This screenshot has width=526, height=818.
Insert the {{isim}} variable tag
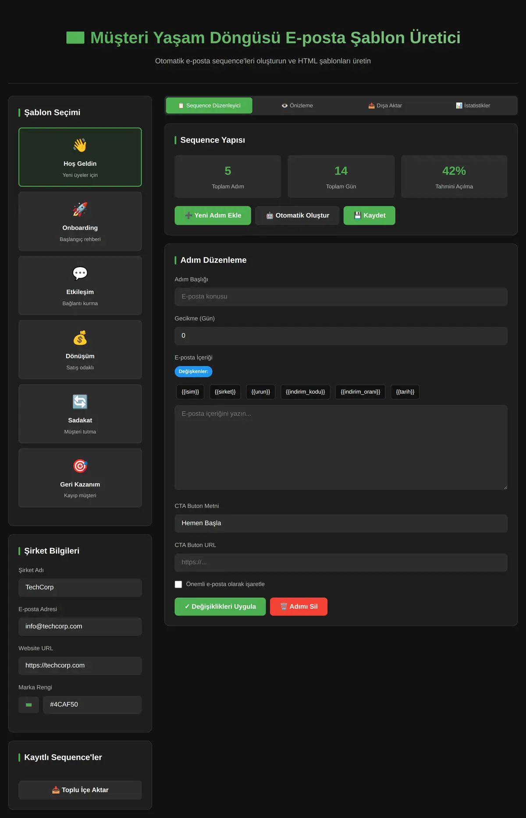(x=190, y=392)
